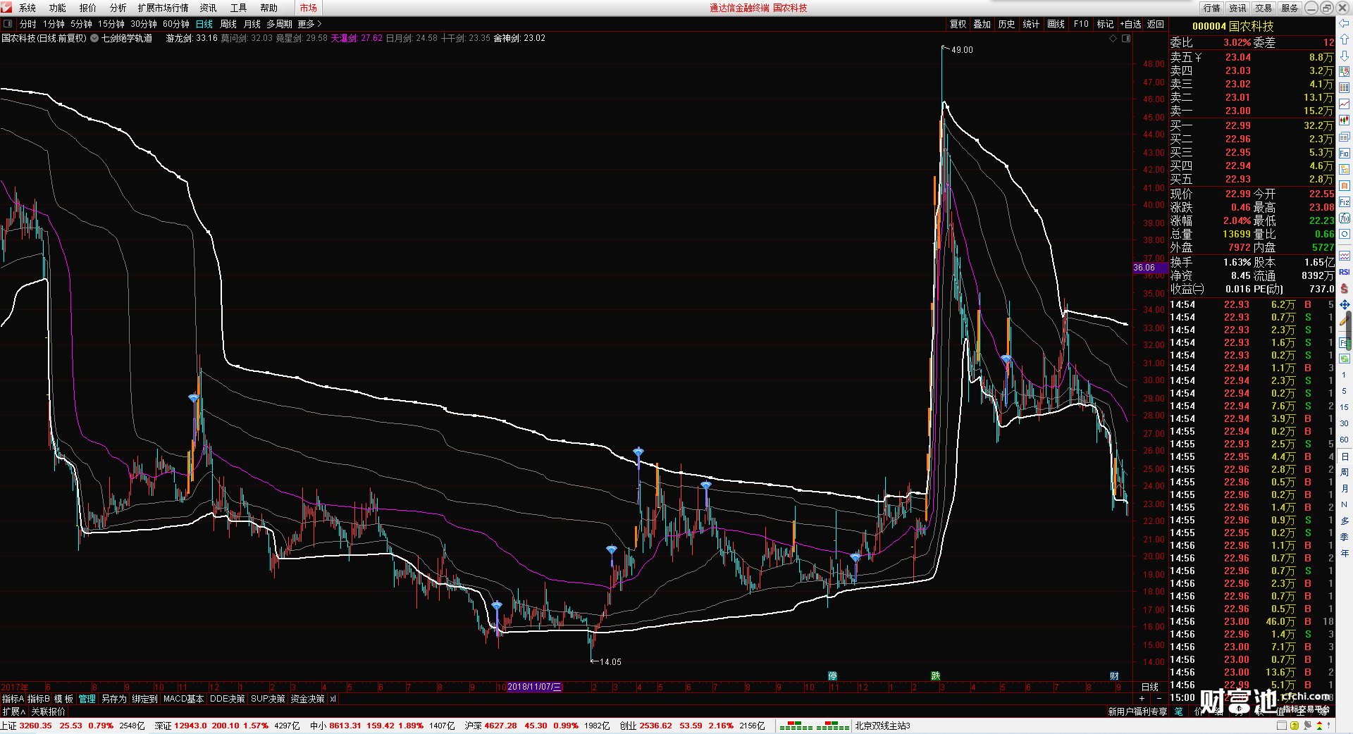Click the diamond icon above chart corner
The image size is (1353, 734).
tap(1113, 38)
